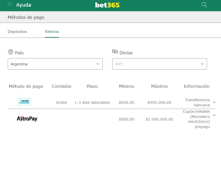Click the Información column header

(196, 86)
